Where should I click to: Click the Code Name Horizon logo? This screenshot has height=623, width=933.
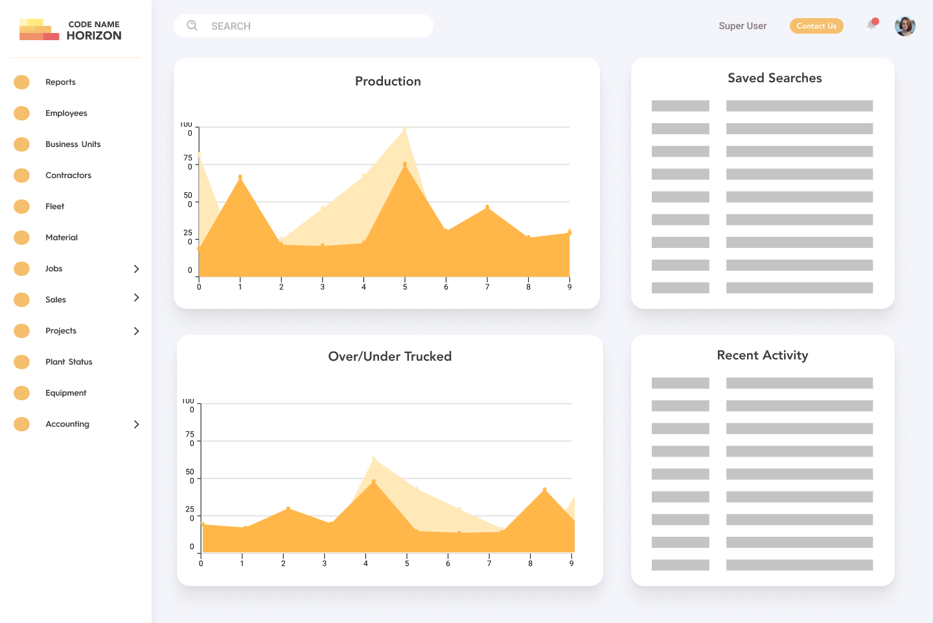[71, 30]
